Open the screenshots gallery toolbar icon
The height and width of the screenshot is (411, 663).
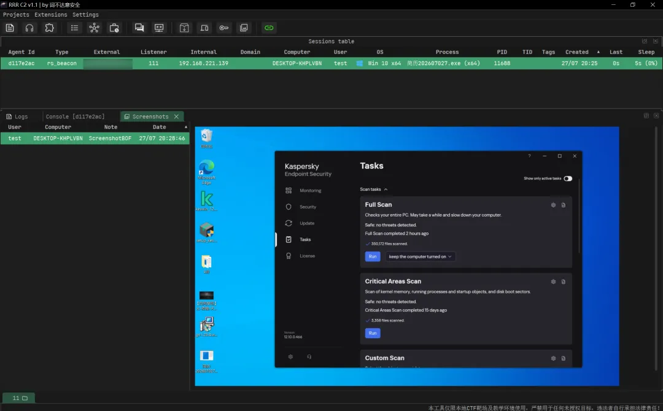[244, 28]
